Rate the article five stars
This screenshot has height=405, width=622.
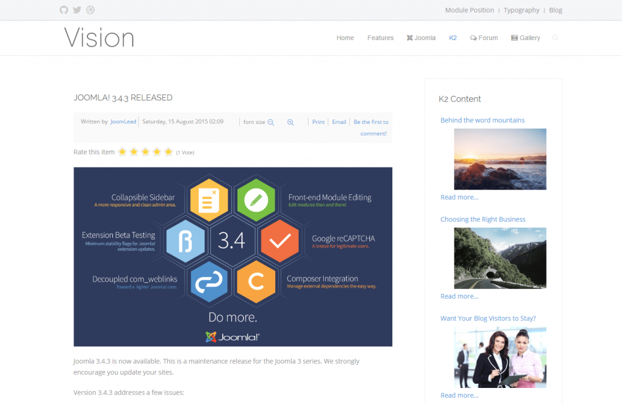pos(168,152)
